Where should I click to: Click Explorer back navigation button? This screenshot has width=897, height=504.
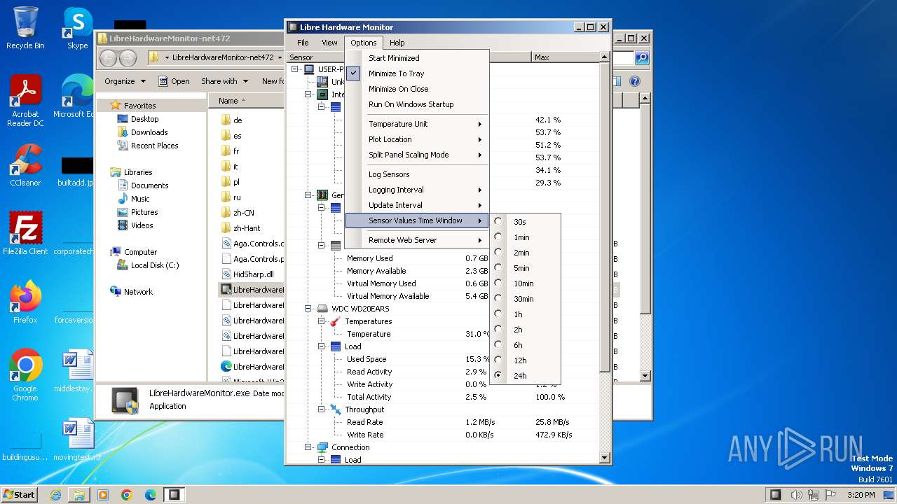tap(109, 57)
